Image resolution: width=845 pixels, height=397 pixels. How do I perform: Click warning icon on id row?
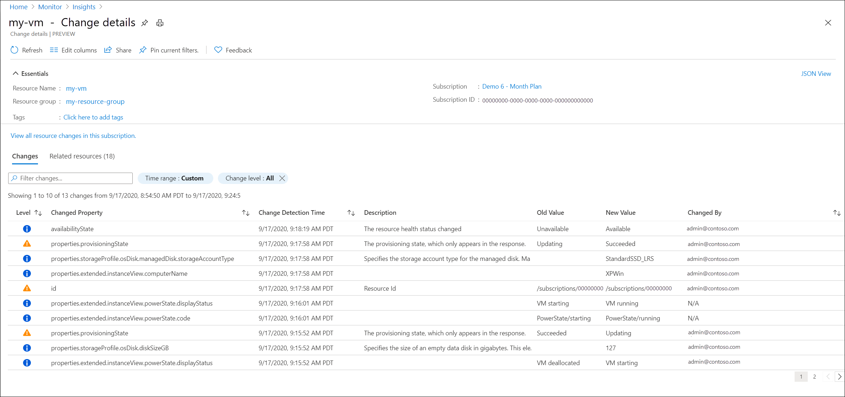tap(27, 288)
